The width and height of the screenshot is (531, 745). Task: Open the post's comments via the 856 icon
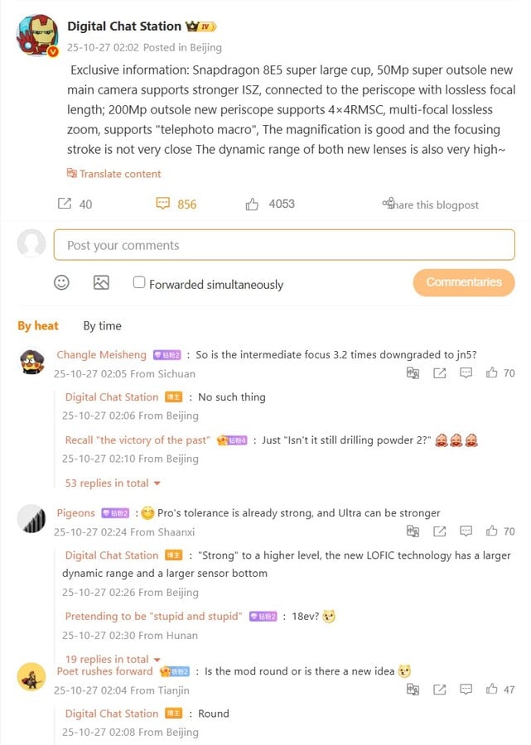pos(163,204)
